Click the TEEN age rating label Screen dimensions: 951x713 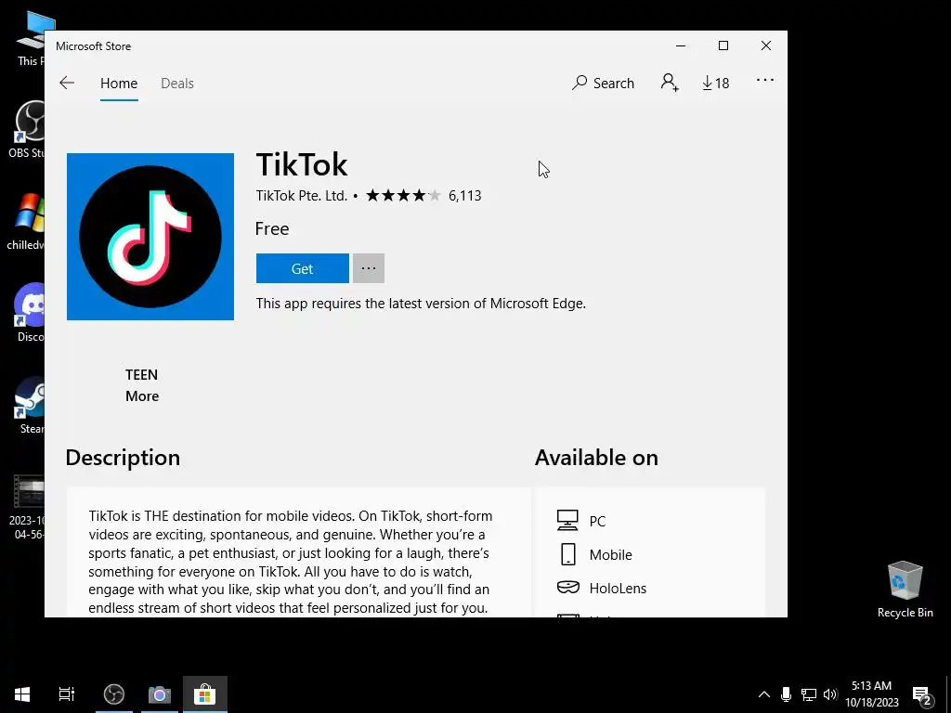coord(141,375)
